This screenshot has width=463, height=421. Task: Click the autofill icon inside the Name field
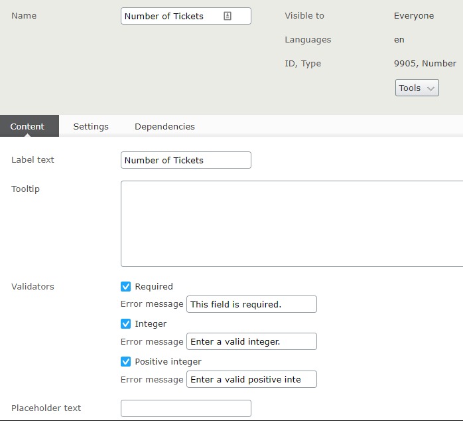pyautogui.click(x=228, y=16)
